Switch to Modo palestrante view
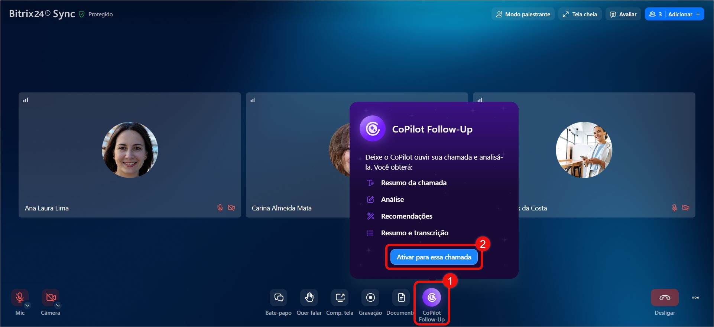This screenshot has width=714, height=327. point(523,14)
